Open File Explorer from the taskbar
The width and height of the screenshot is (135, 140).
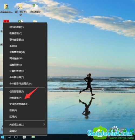pos(33,137)
